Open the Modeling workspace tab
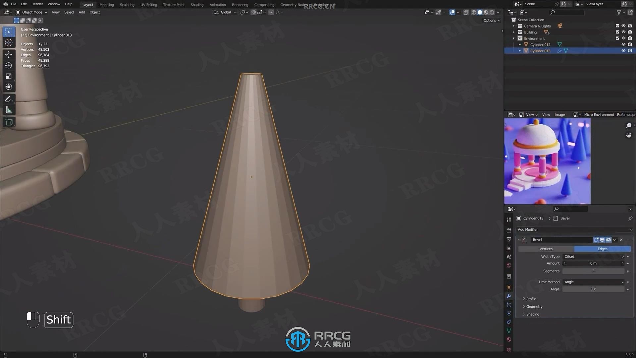The image size is (636, 358). [106, 5]
